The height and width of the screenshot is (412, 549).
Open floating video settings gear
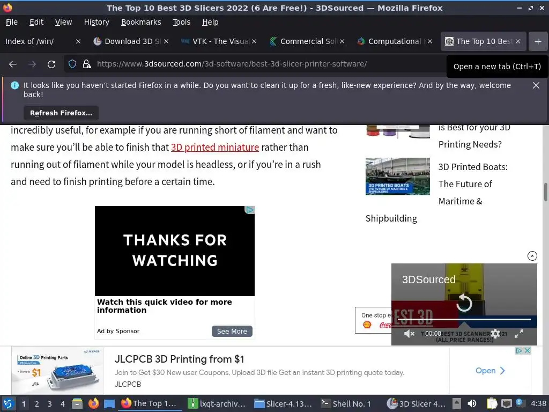(x=495, y=334)
